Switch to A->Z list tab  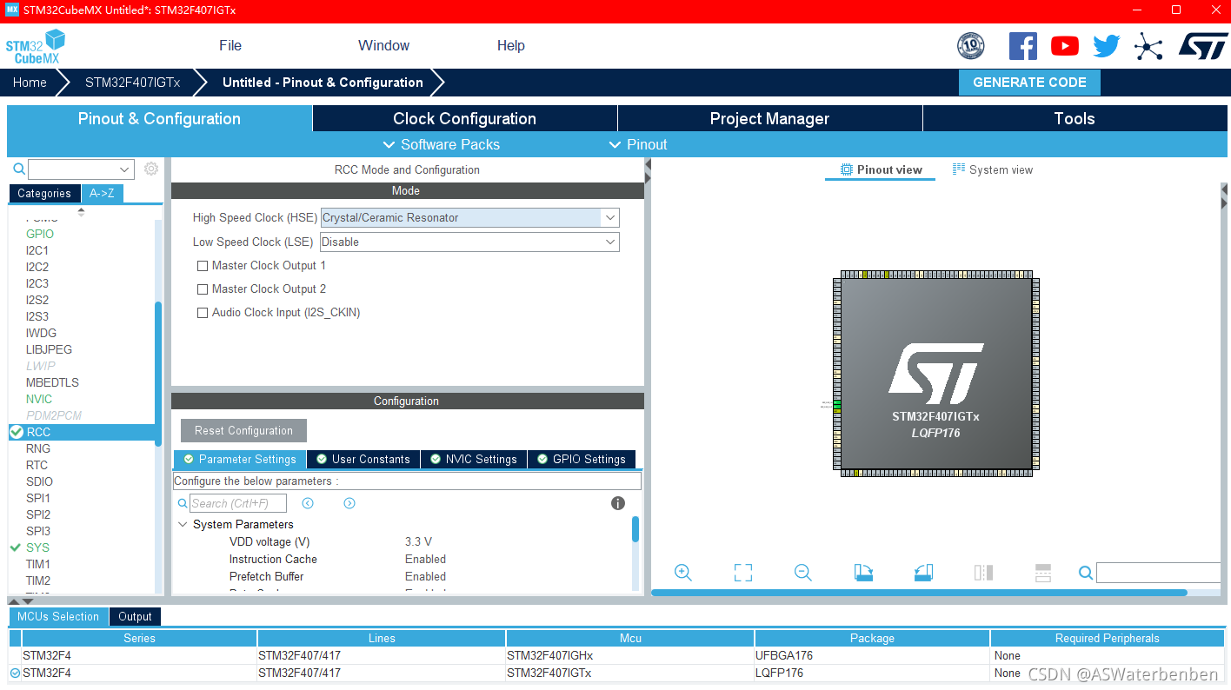tap(102, 193)
